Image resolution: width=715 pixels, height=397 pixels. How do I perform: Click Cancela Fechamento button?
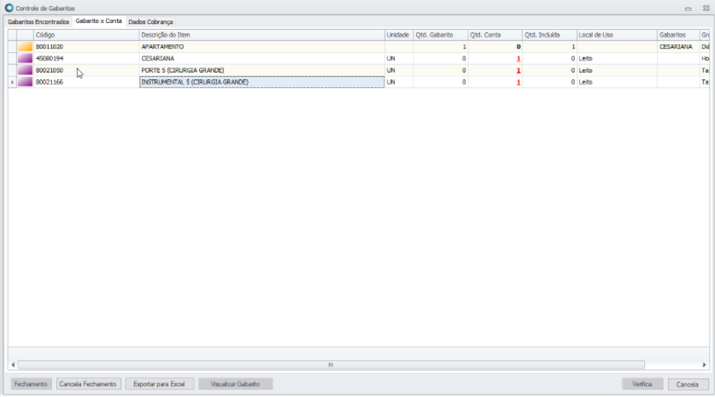click(x=88, y=384)
